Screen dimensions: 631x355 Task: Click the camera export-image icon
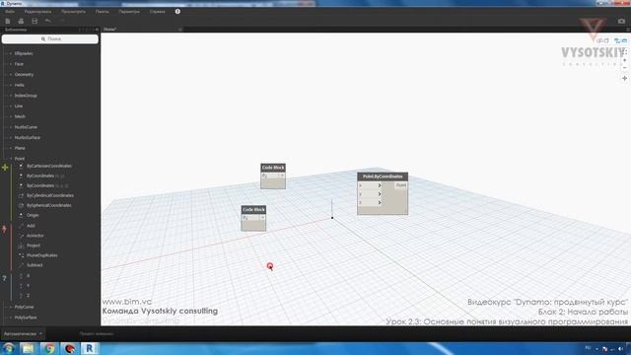point(621,21)
